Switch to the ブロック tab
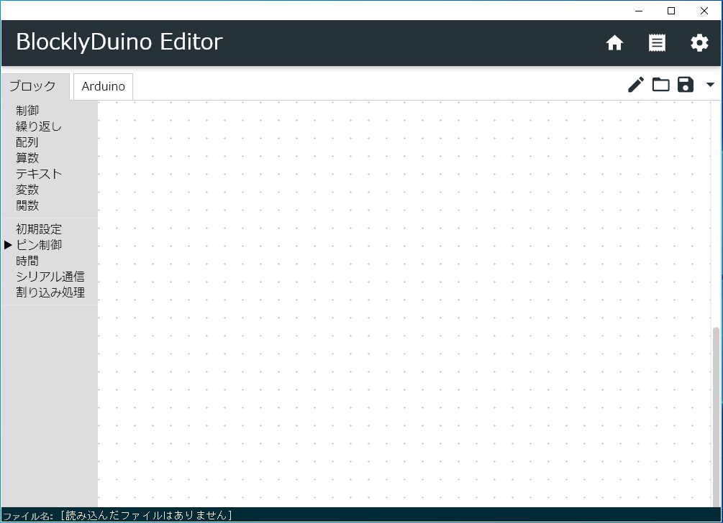This screenshot has height=523, width=723. (x=35, y=86)
